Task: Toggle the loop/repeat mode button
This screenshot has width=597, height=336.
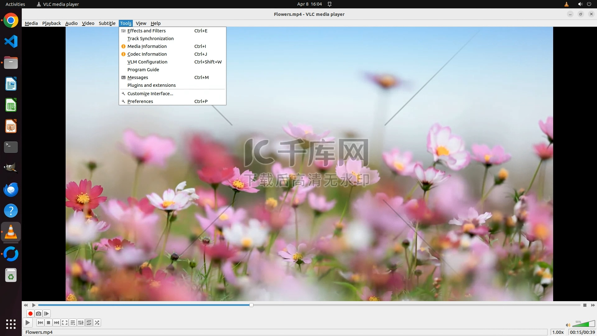Action: point(89,323)
